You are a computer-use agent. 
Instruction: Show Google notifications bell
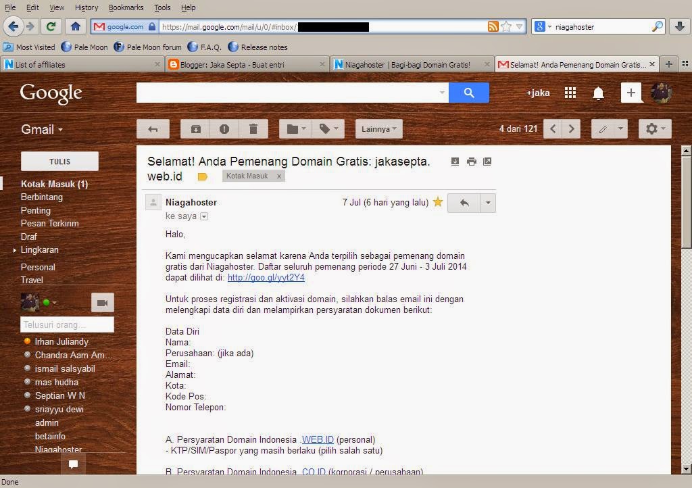(x=598, y=93)
